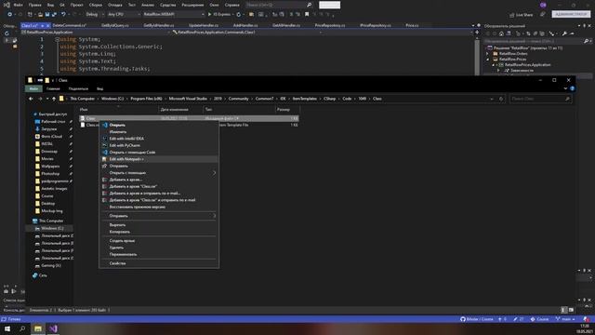Click Explorer up-one-level arrow
595x335 pixels.
point(54,99)
